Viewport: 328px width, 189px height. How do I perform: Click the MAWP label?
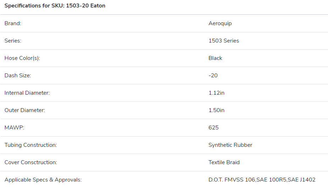coord(14,127)
